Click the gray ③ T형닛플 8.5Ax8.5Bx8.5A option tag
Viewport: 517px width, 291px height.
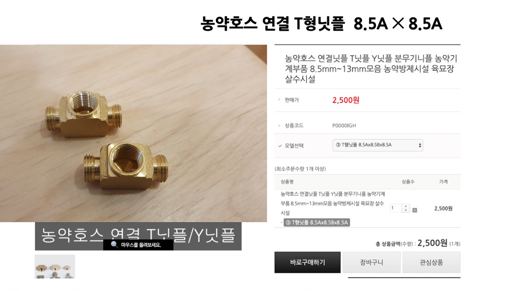317,222
